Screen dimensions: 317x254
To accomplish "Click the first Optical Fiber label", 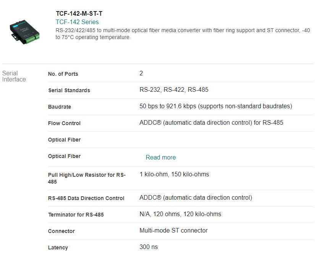I will tap(64, 140).
